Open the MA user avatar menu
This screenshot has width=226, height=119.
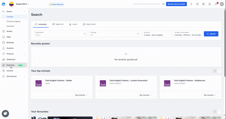[x=222, y=4]
